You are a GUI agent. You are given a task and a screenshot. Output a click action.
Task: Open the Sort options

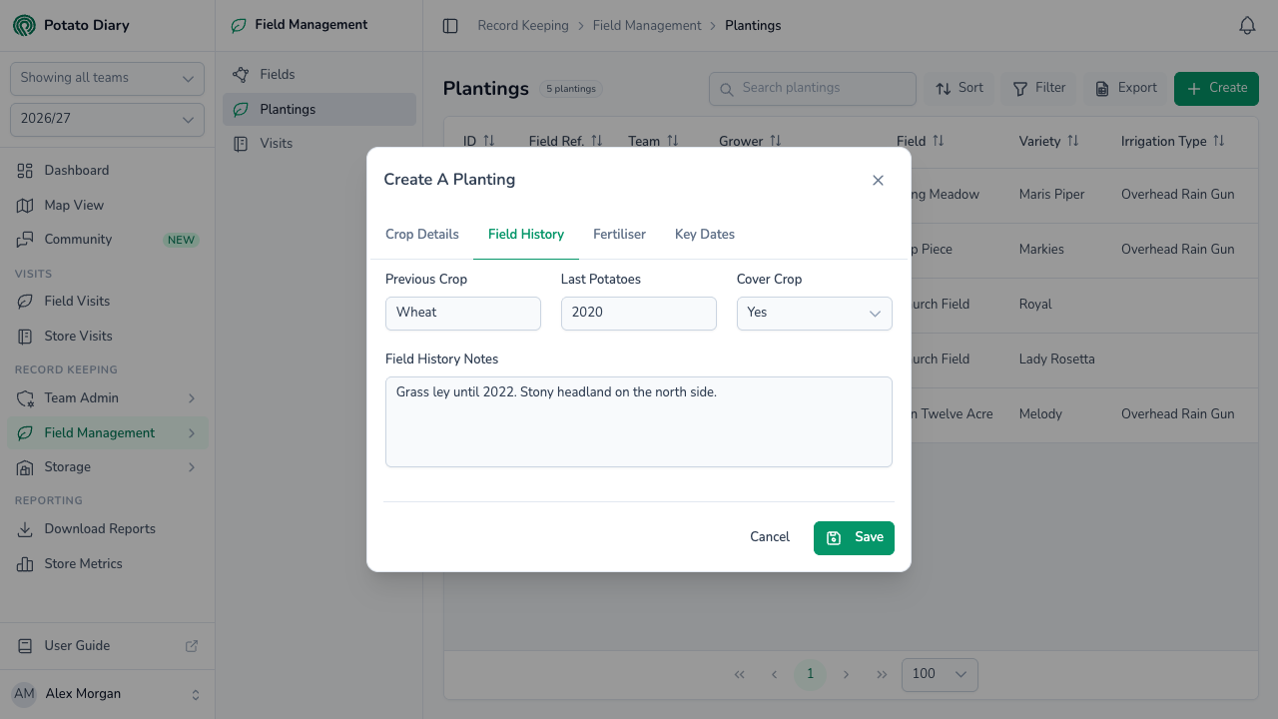959,88
